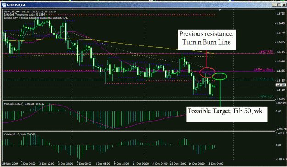The height and width of the screenshot is (167, 287).
Task: Click price scale value 1.6725
Action: tap(281, 14)
